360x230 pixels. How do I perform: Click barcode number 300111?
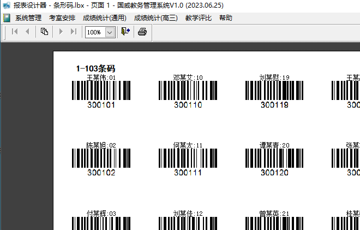(x=188, y=173)
